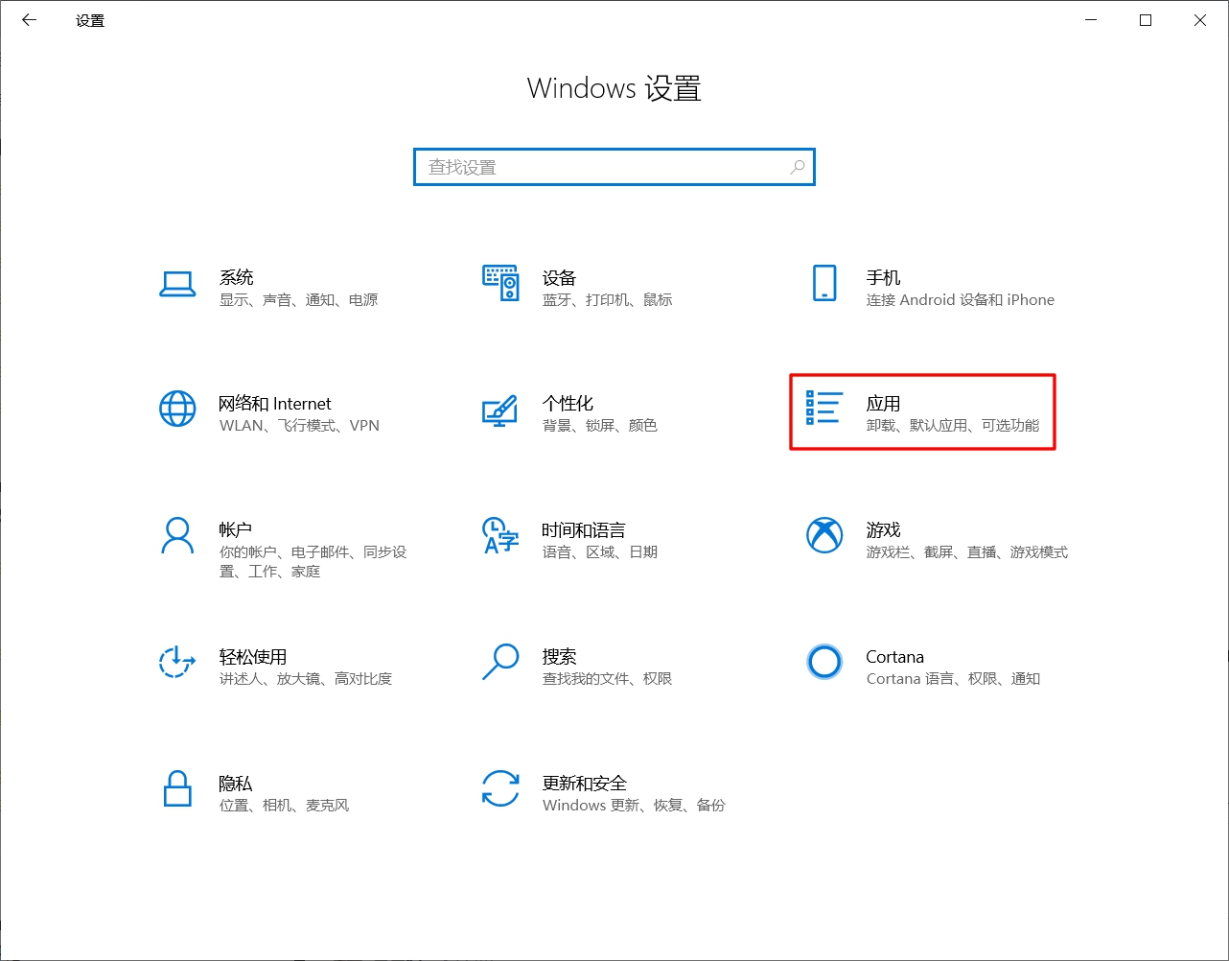Viewport: 1229px width, 961px height.
Task: Click text 查找我的文件、权限
Action: pyautogui.click(x=608, y=679)
